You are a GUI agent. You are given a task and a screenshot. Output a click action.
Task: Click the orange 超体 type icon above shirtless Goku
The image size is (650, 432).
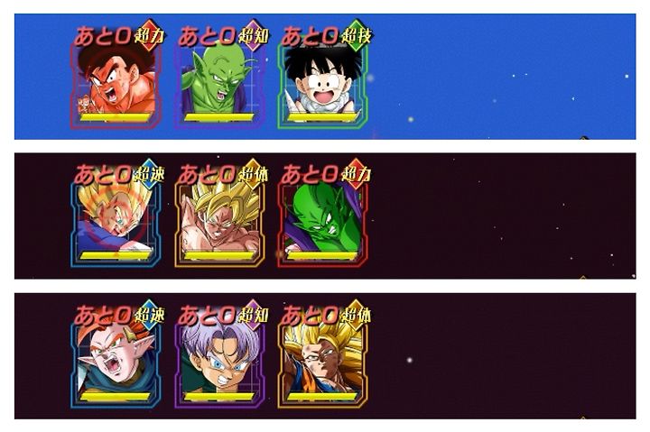coord(253,174)
